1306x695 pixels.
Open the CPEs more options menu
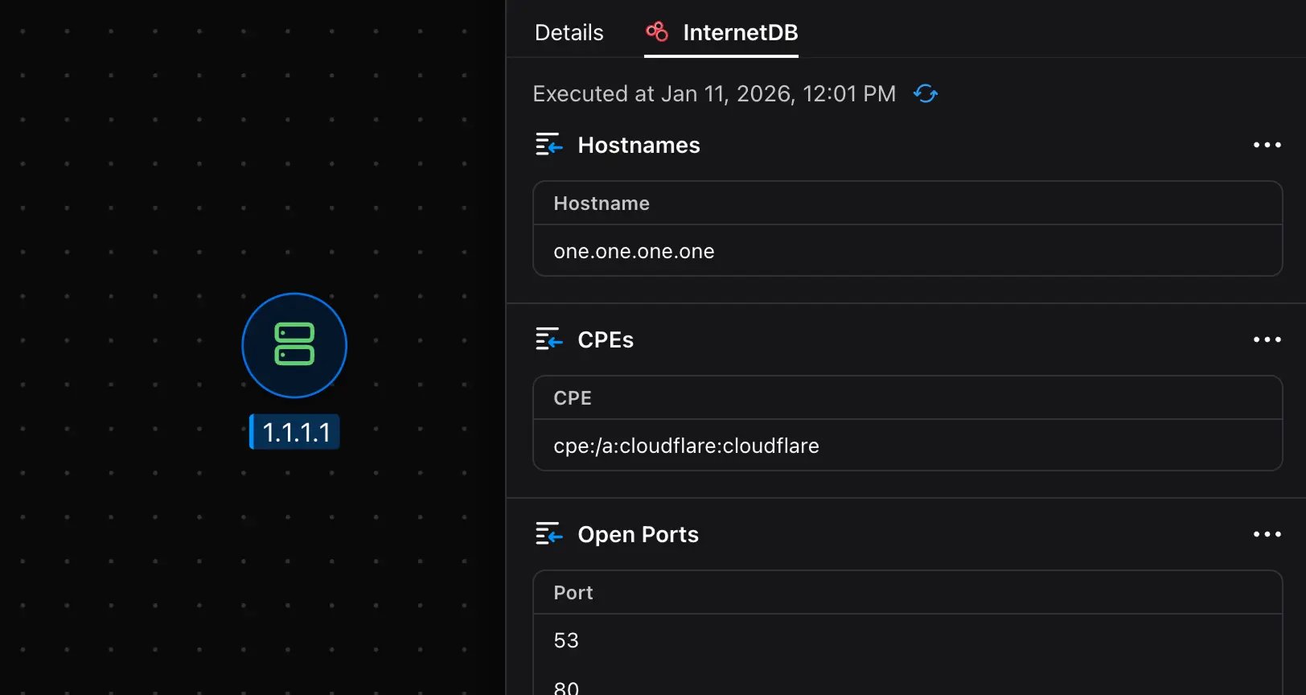click(x=1267, y=339)
